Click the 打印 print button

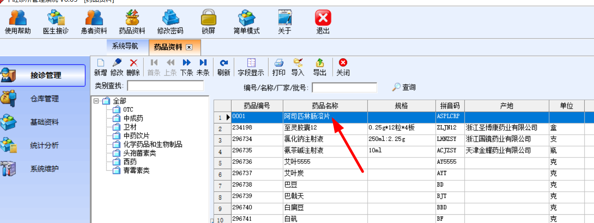click(279, 68)
